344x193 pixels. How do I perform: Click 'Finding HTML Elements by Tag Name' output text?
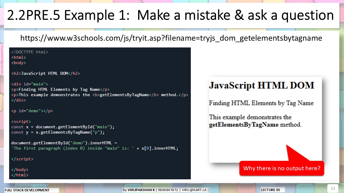[x=261, y=103]
